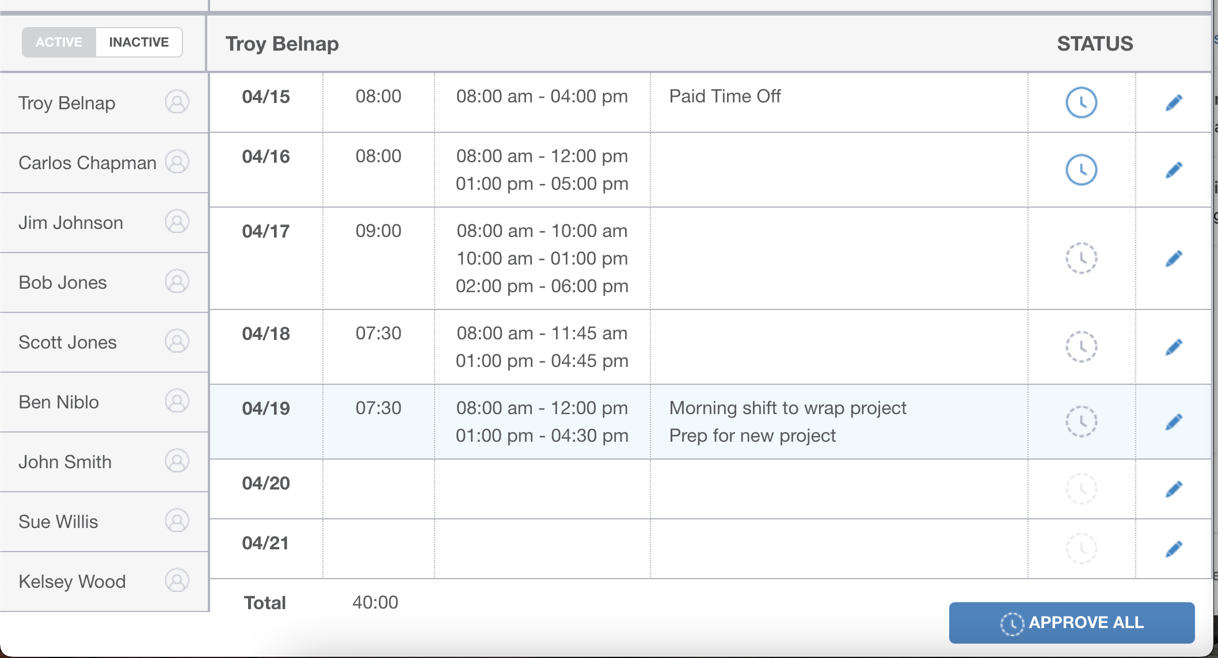Edit the 04/18 time entry with pencil
The width and height of the screenshot is (1218, 658).
(x=1174, y=347)
